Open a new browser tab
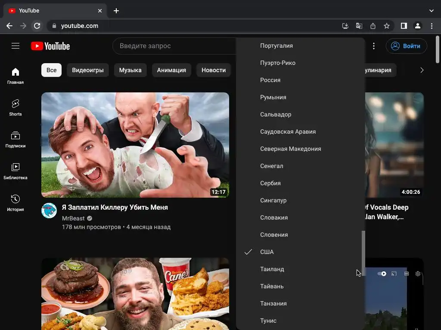 click(x=116, y=11)
